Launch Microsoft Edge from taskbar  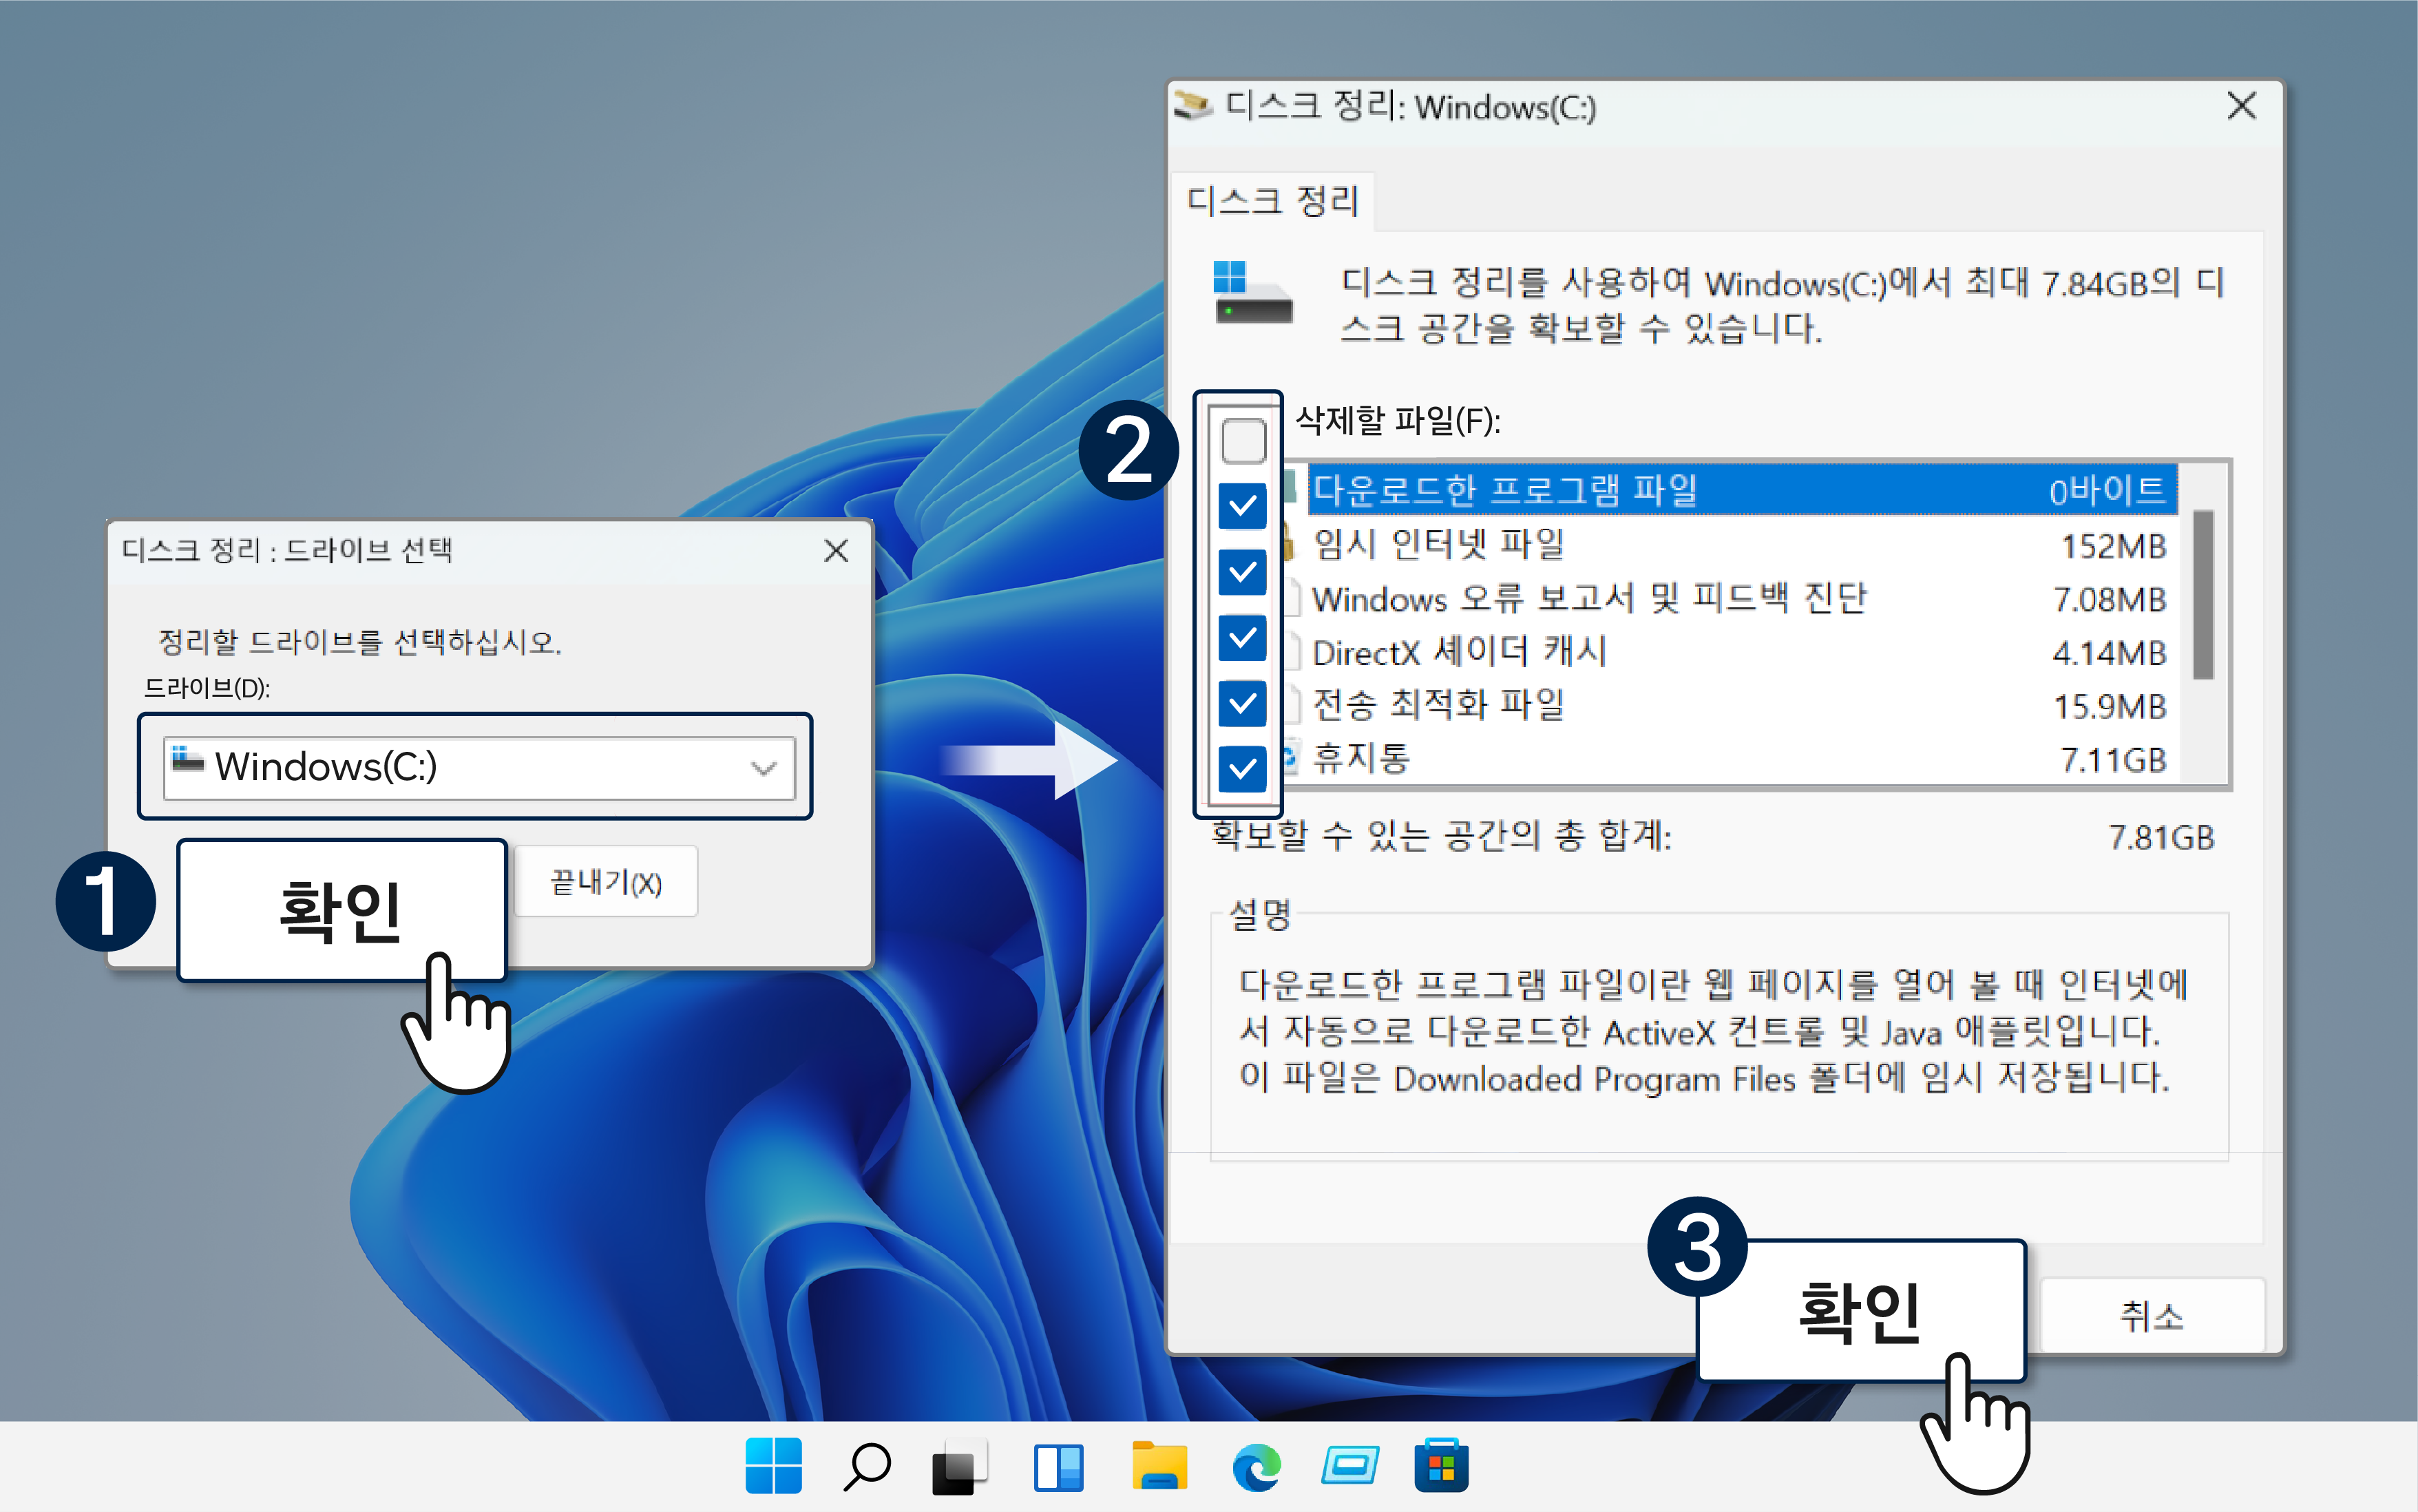(1253, 1467)
